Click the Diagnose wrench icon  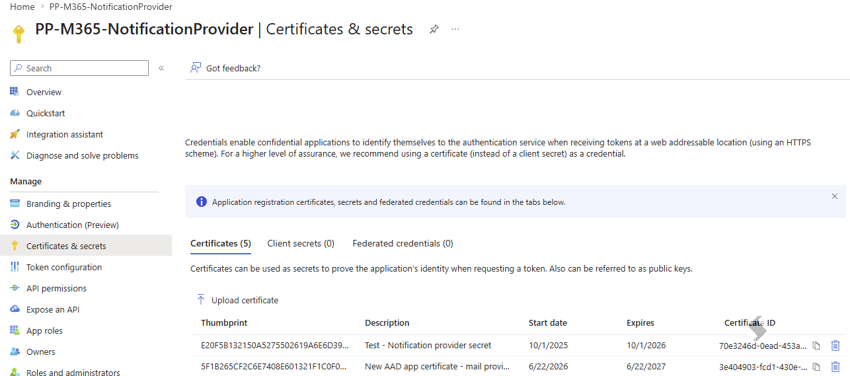[15, 155]
